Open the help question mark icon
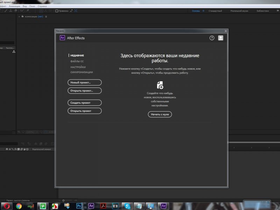 [212, 38]
